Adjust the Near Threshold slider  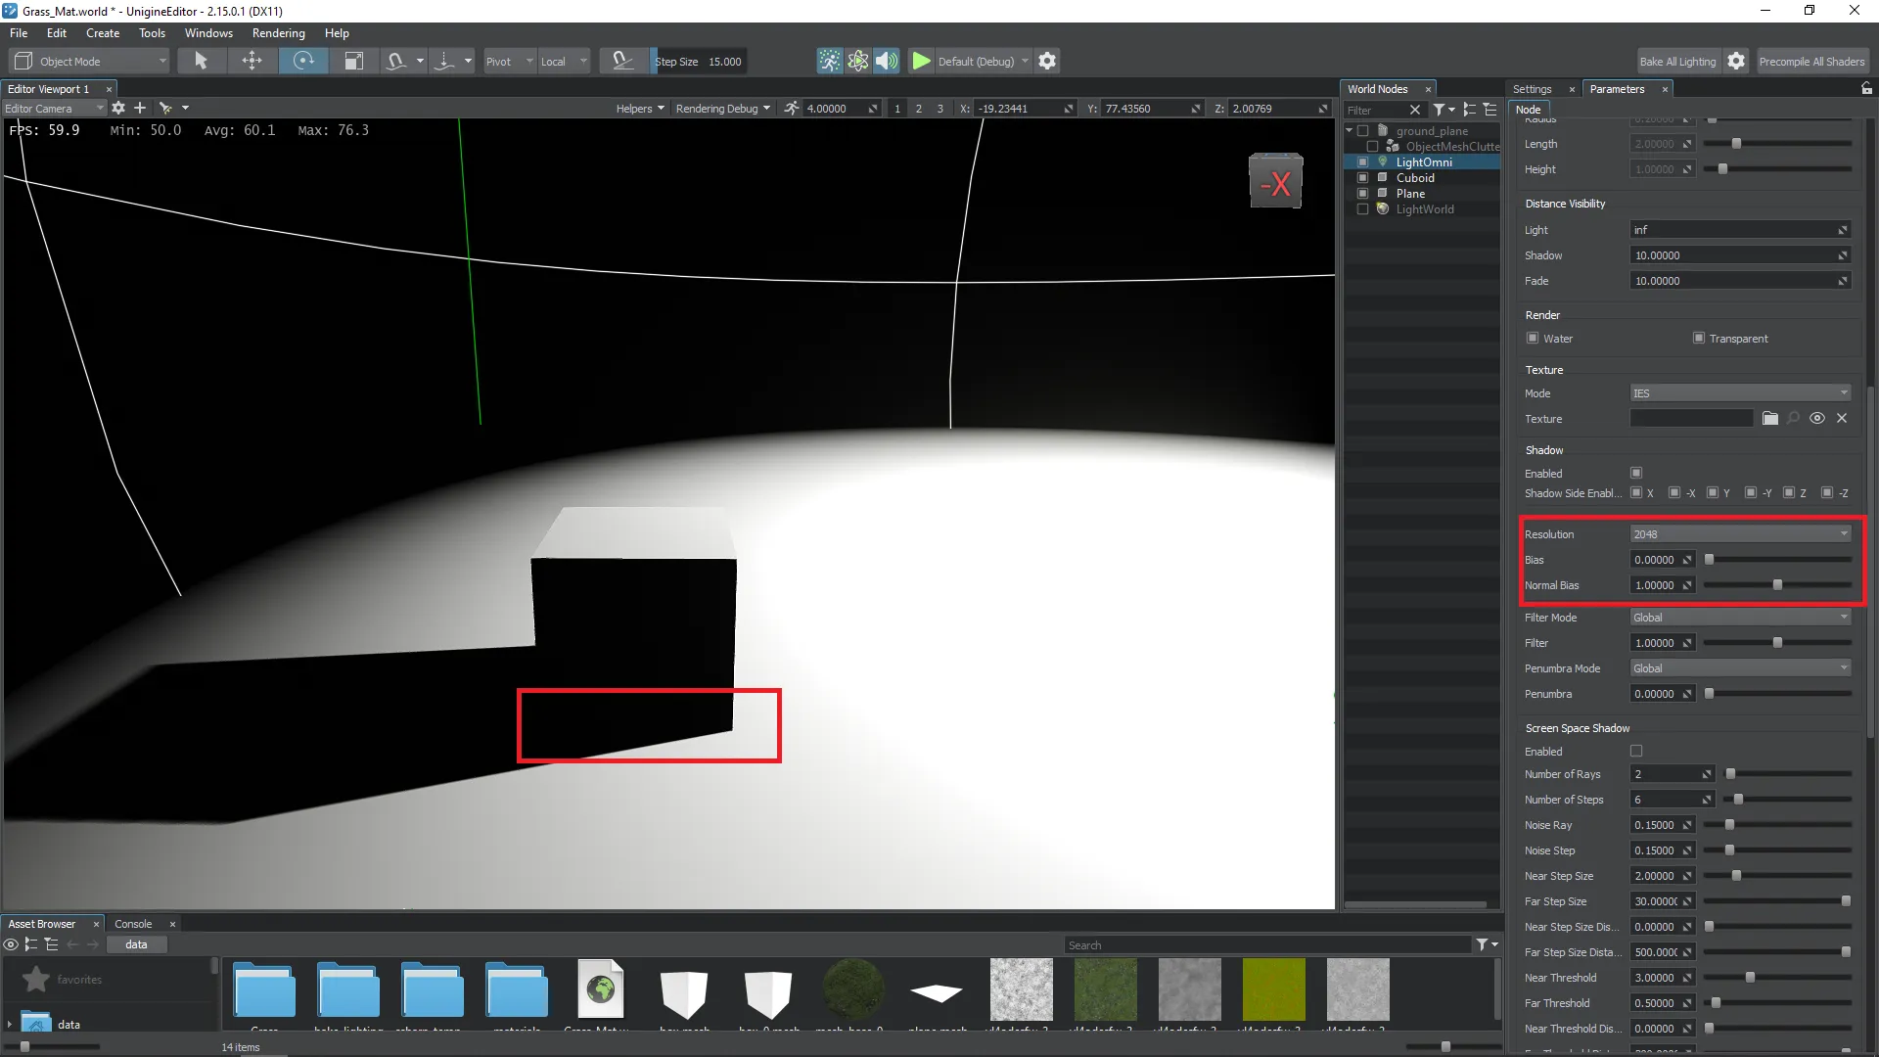pos(1777,977)
